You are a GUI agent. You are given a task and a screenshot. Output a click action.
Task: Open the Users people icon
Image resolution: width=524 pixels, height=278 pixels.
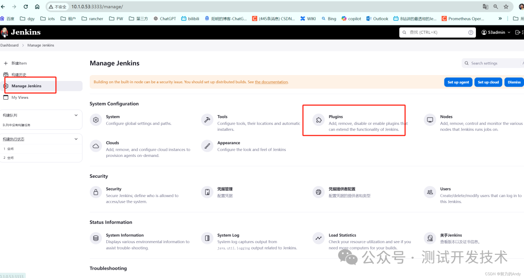pyautogui.click(x=430, y=192)
